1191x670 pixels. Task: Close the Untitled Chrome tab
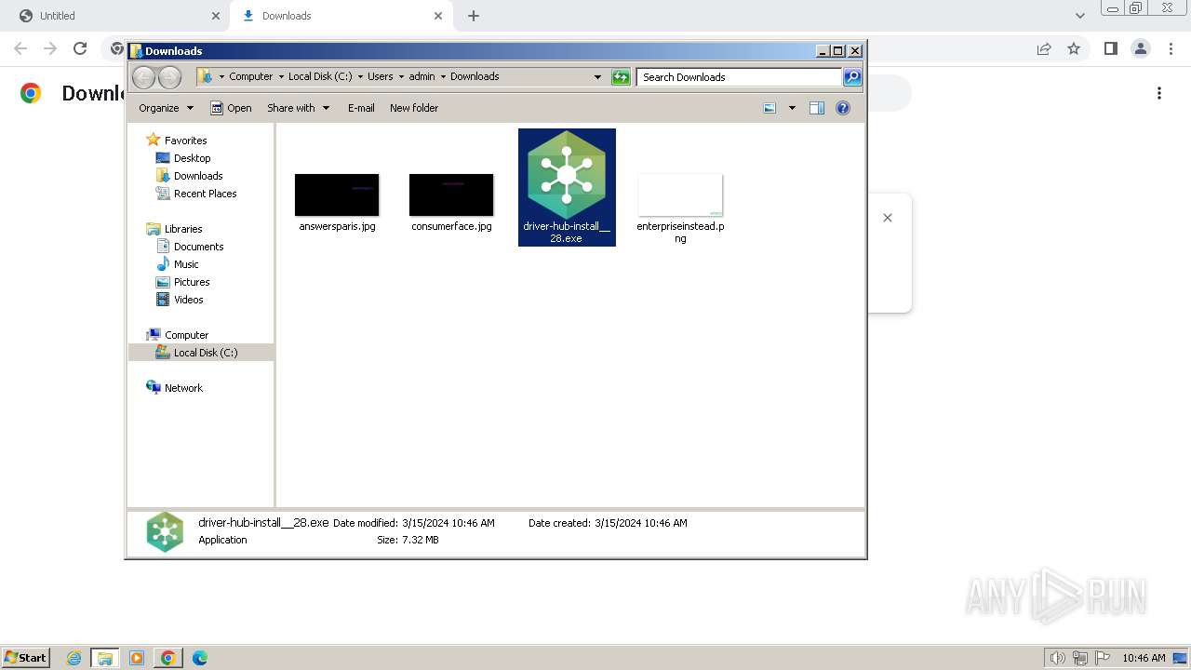(x=215, y=16)
